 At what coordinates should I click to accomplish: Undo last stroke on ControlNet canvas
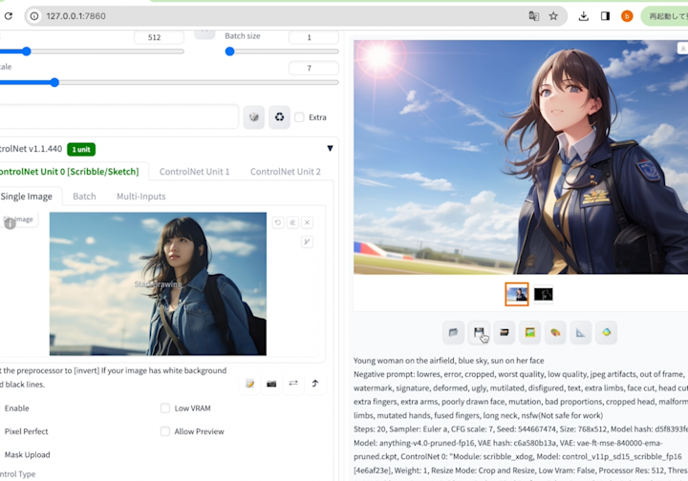click(278, 222)
